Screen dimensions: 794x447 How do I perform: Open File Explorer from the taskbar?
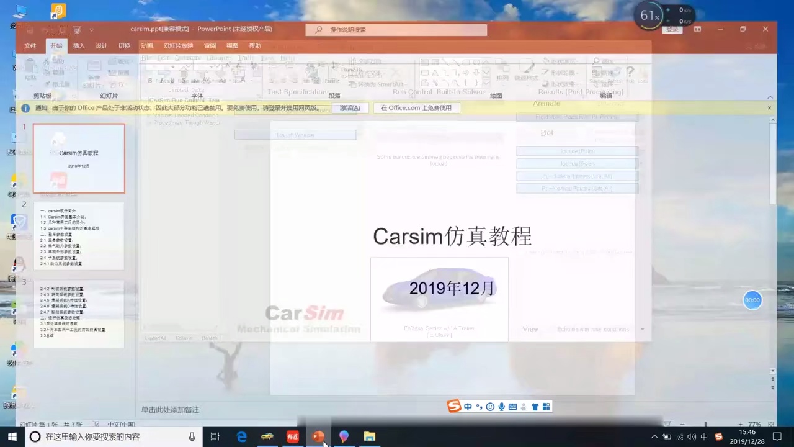[369, 436]
